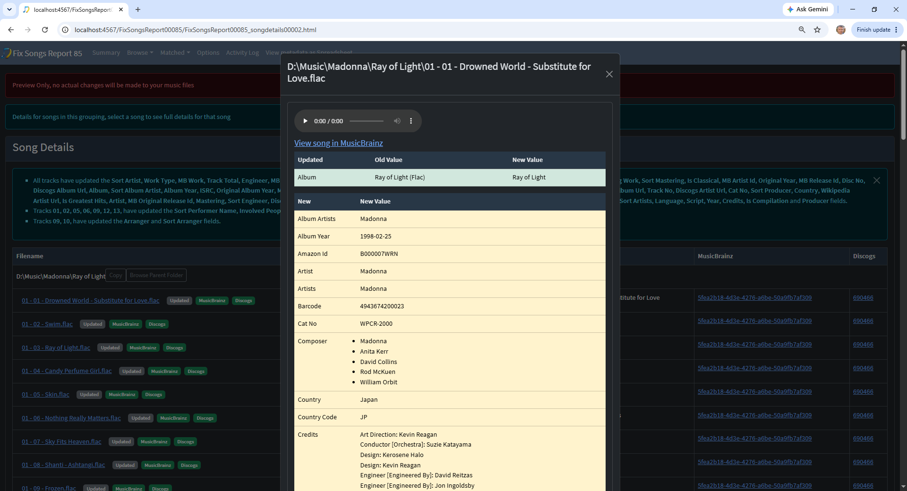This screenshot has width=907, height=491.
Task: Open the Chrome three-dot menu
Action: click(896, 30)
